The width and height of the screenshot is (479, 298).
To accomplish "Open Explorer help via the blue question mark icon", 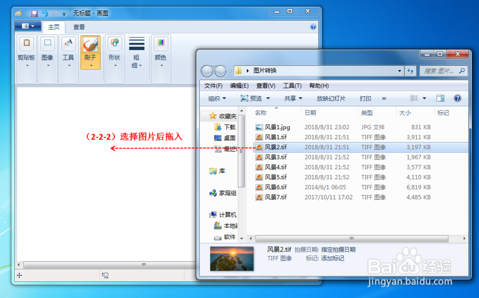I will coord(457,98).
